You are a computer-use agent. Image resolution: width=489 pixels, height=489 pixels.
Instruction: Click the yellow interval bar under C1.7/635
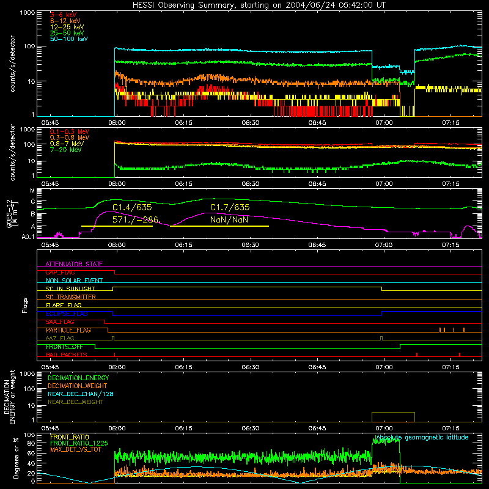coord(219,226)
